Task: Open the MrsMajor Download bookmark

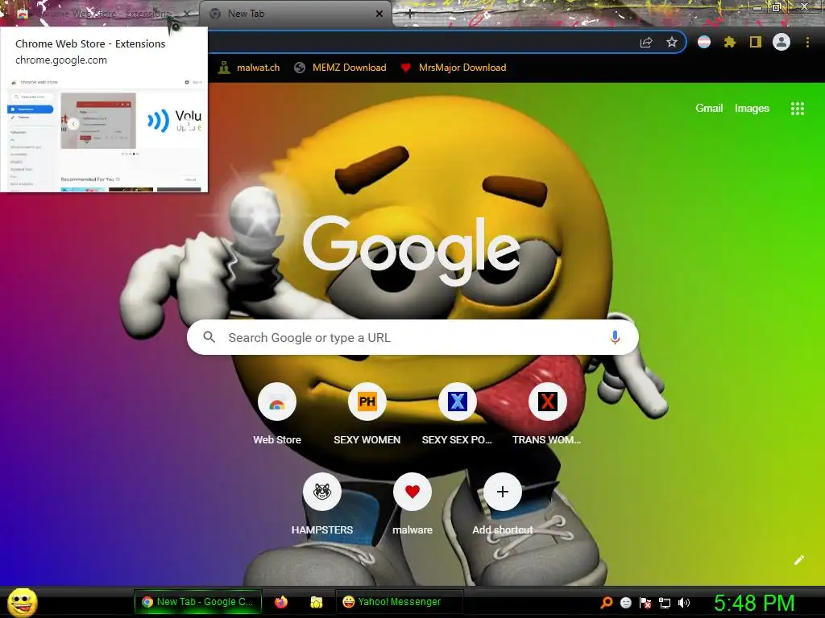Action: pyautogui.click(x=453, y=68)
